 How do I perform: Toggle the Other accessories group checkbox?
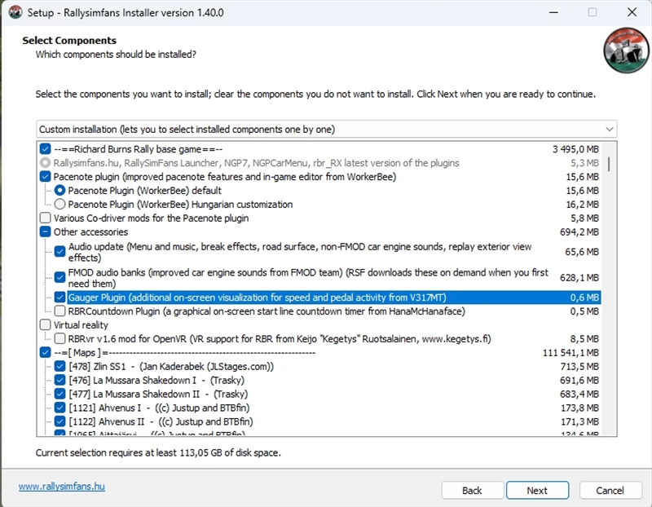(x=45, y=231)
